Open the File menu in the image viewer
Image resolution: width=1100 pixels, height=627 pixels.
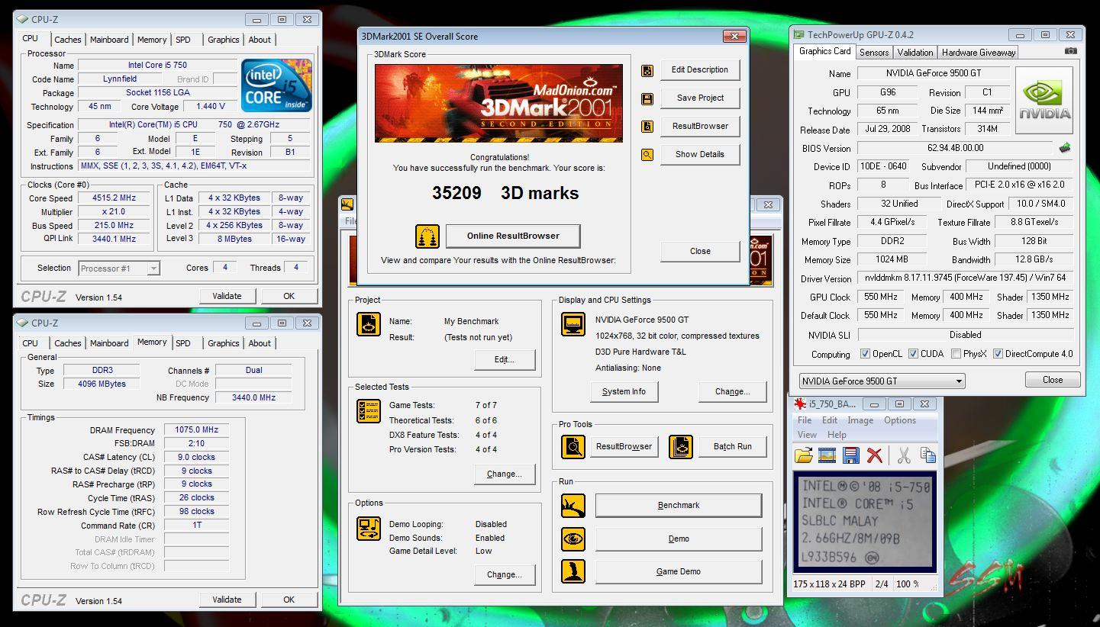coord(805,420)
